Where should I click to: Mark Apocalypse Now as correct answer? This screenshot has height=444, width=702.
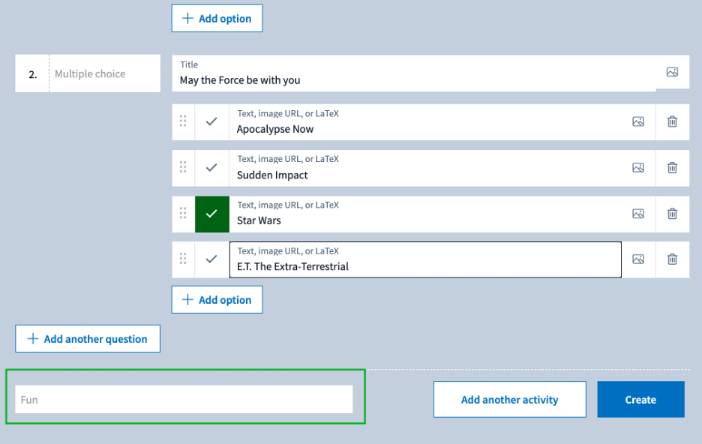211,121
